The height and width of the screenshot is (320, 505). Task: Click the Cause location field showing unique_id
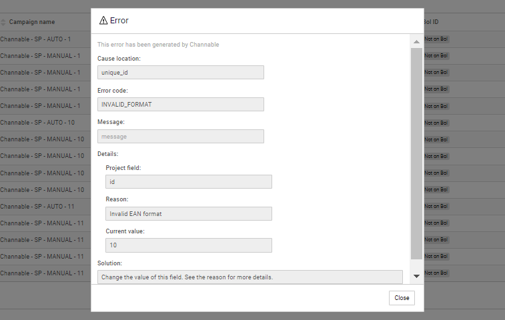point(180,72)
